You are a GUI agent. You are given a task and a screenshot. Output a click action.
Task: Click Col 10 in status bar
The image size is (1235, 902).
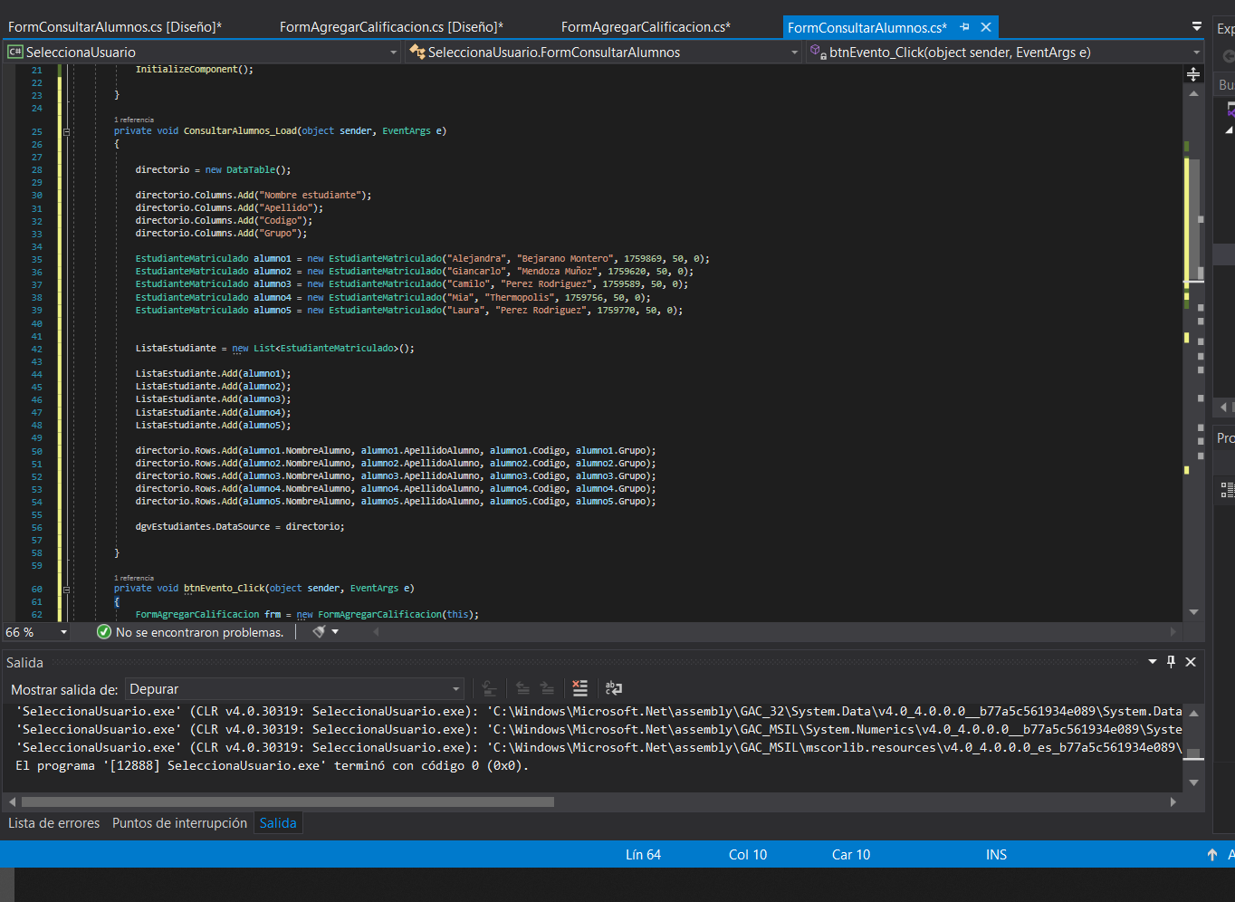tap(748, 855)
